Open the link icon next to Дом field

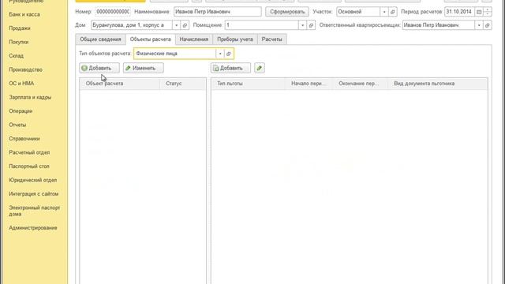pos(185,25)
